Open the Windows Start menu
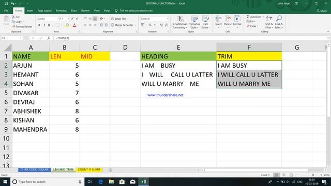This screenshot has width=331, height=186. tap(5, 181)
